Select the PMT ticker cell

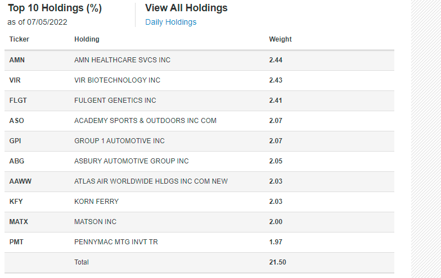coord(16,242)
